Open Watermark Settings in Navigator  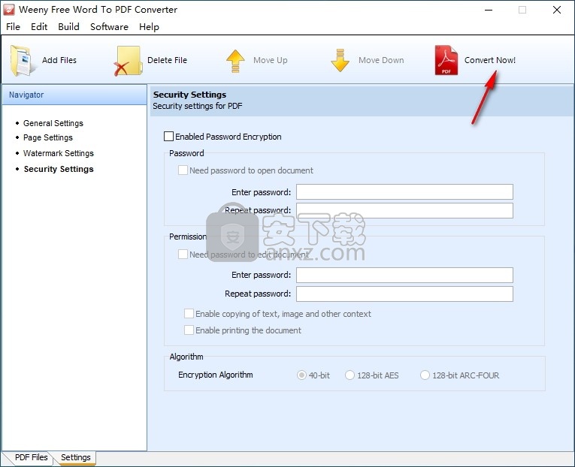pyautogui.click(x=59, y=153)
